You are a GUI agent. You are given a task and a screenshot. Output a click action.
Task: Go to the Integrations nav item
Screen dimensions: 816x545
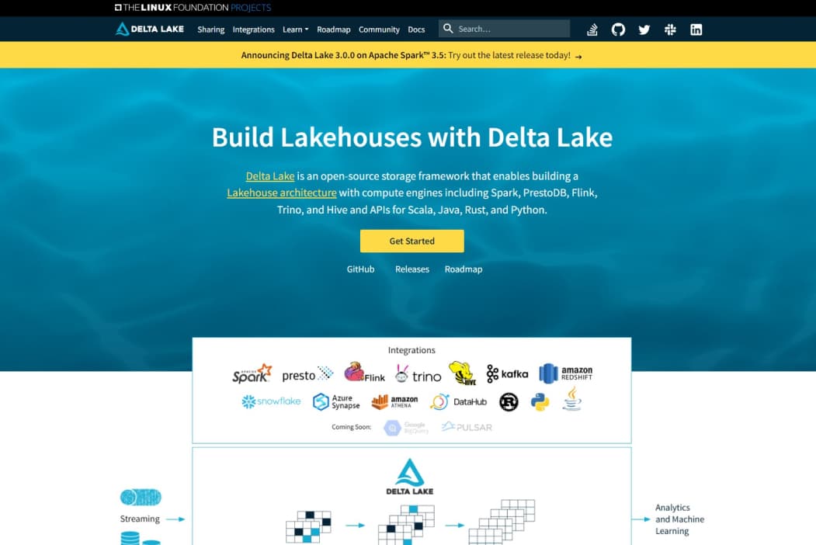pyautogui.click(x=253, y=30)
